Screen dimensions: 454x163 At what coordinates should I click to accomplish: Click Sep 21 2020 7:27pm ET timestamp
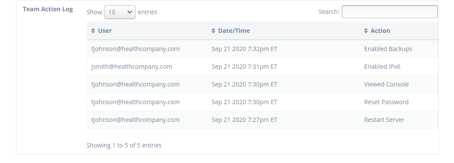click(245, 120)
